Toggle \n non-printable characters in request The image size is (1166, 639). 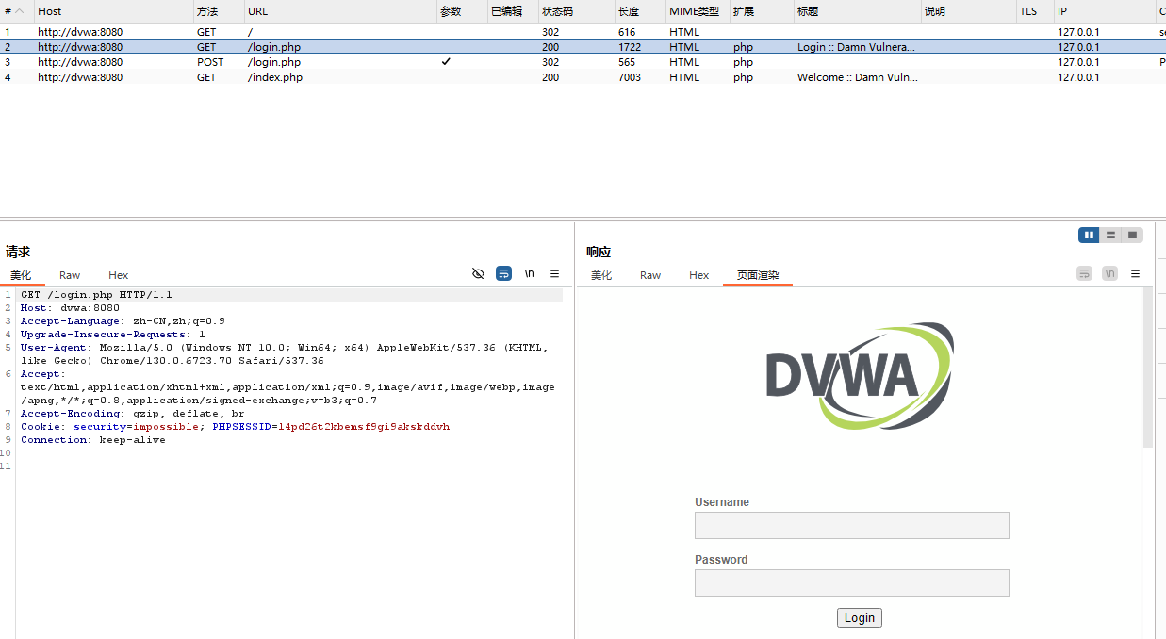[x=530, y=273]
